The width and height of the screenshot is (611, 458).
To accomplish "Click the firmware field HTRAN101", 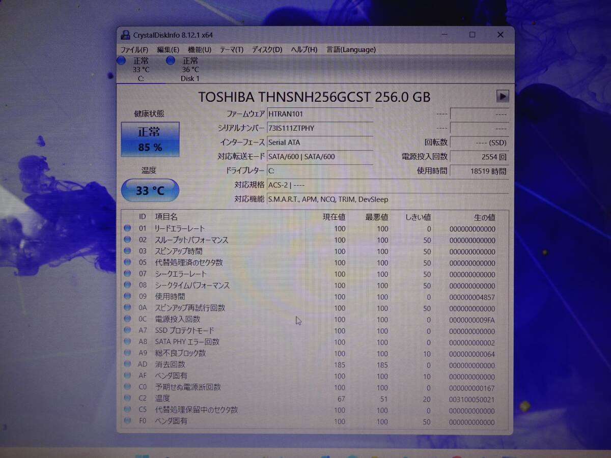I will click(320, 114).
